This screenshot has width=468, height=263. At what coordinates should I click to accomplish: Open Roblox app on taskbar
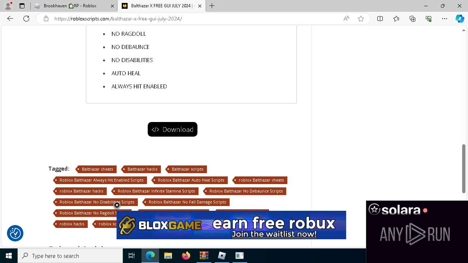(x=222, y=256)
